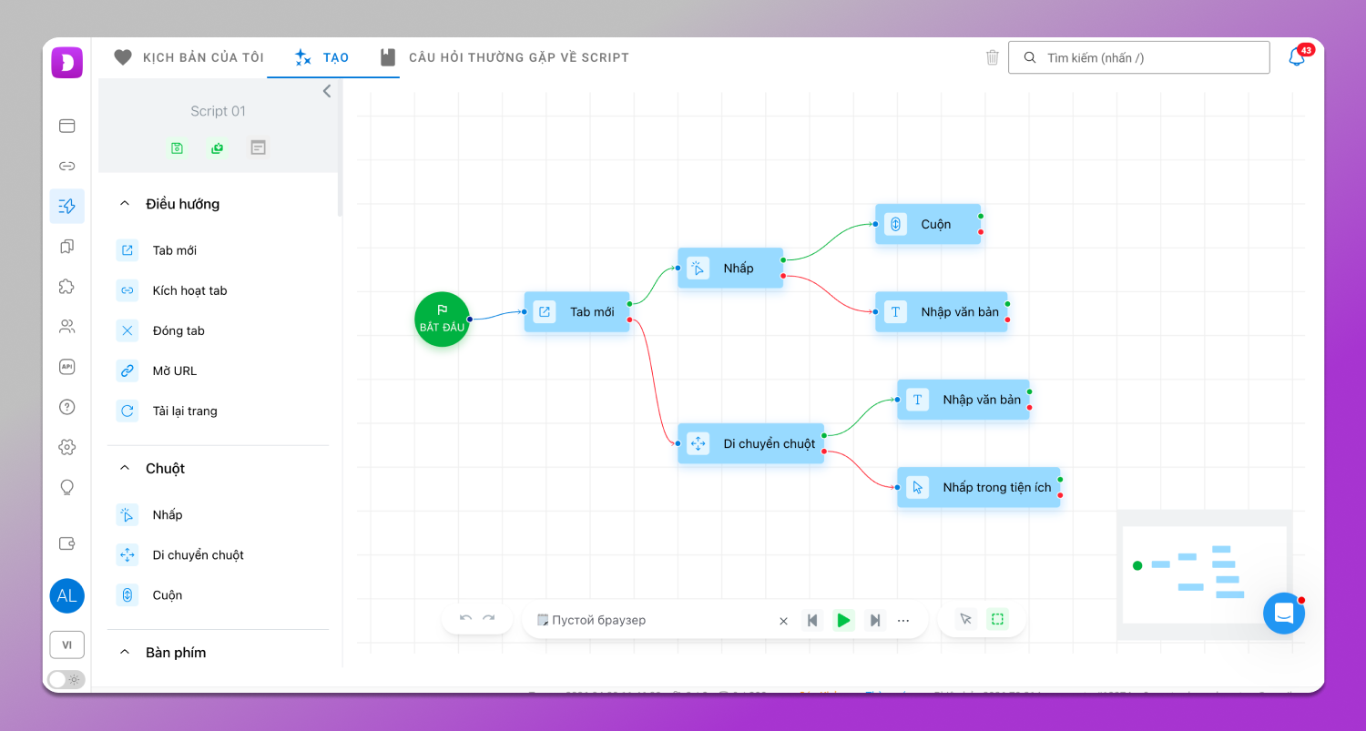Collapse the left actions panel with chevron

tap(327, 91)
